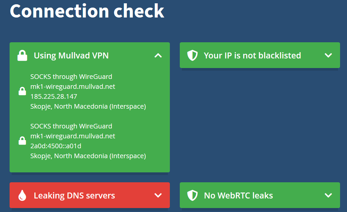Open the No WebRTC leaks details
This screenshot has height=212, width=347.
coord(328,195)
